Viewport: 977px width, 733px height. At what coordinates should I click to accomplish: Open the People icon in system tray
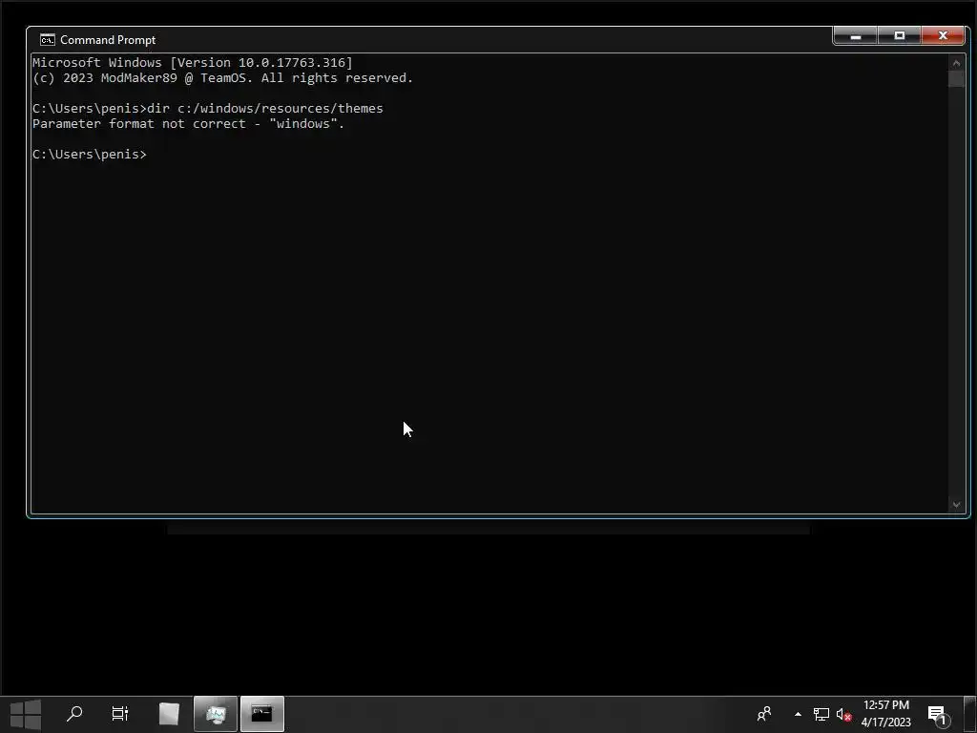(764, 714)
